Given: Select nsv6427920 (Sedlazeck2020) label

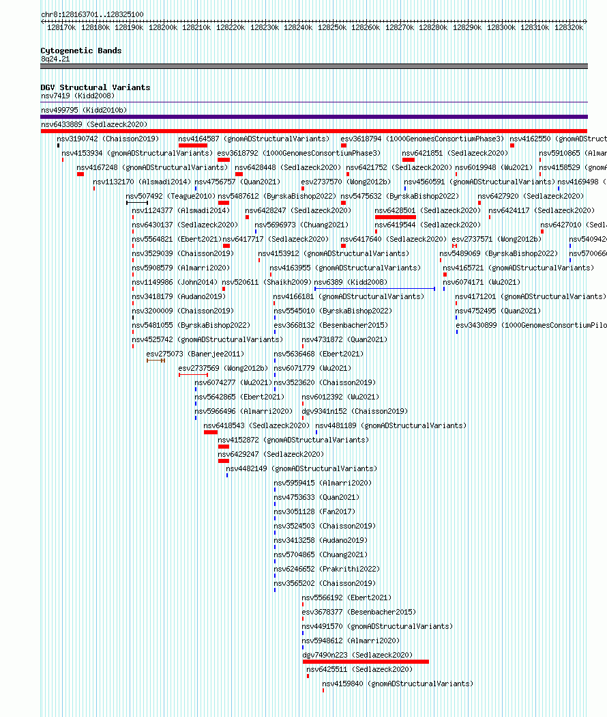Looking at the screenshot, I should click(x=531, y=196).
